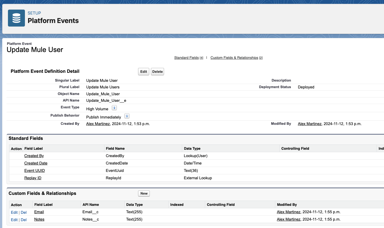This screenshot has width=384, height=228.
Task: Open Alex Martinez's profile from Created By
Action: pyautogui.click(x=98, y=123)
